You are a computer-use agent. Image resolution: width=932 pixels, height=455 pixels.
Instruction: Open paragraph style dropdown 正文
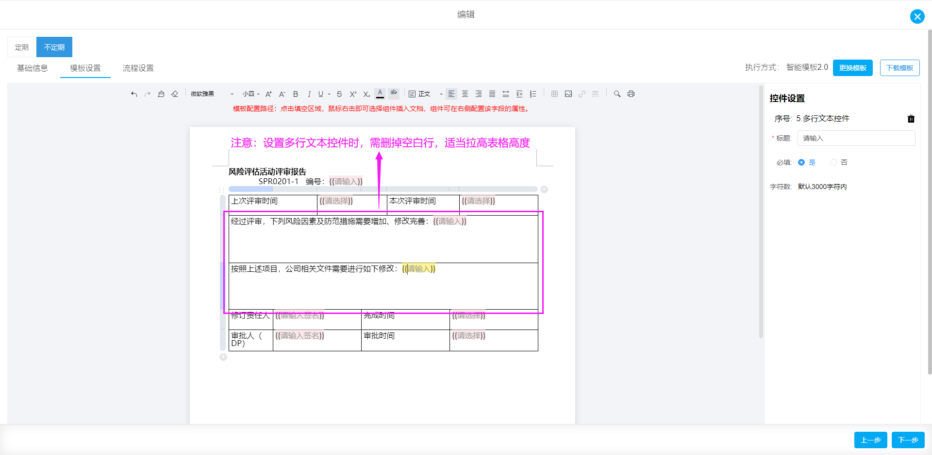[x=426, y=94]
